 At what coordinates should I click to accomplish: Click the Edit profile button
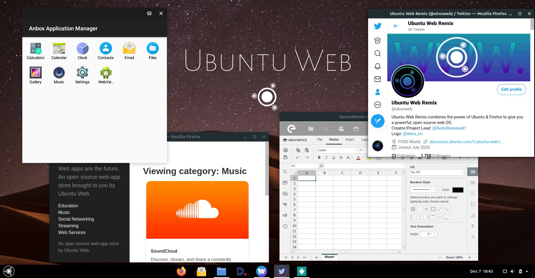pyautogui.click(x=511, y=89)
